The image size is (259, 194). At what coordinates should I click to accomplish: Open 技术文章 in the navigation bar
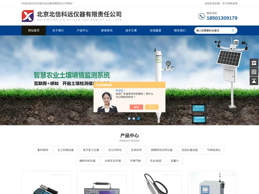[131, 31]
